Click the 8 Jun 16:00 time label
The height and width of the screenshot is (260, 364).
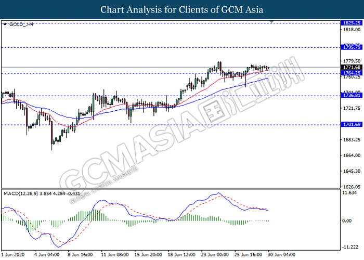[80, 255]
